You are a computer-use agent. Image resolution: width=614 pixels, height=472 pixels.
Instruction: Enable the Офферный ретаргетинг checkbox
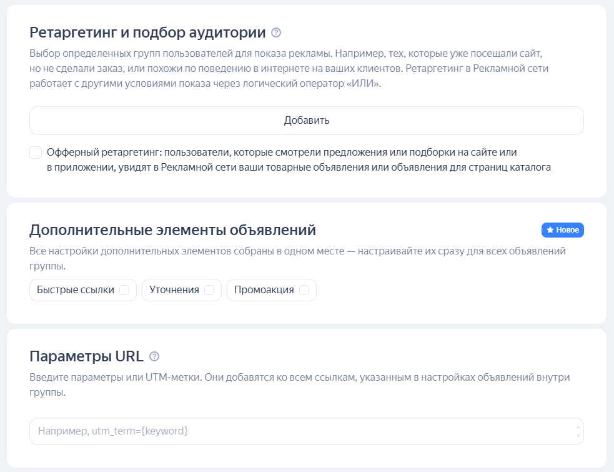tap(36, 153)
